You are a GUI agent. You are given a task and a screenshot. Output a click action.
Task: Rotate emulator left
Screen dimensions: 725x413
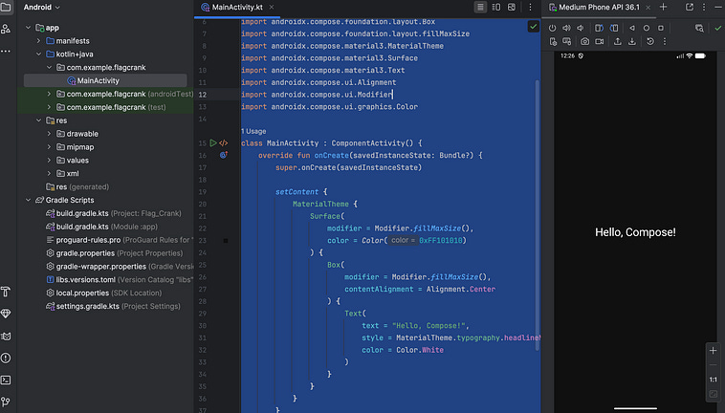599,28
